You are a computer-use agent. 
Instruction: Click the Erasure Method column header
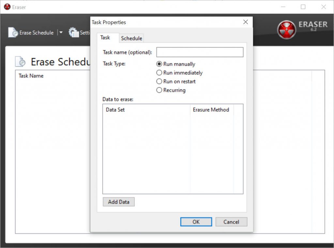pos(212,109)
